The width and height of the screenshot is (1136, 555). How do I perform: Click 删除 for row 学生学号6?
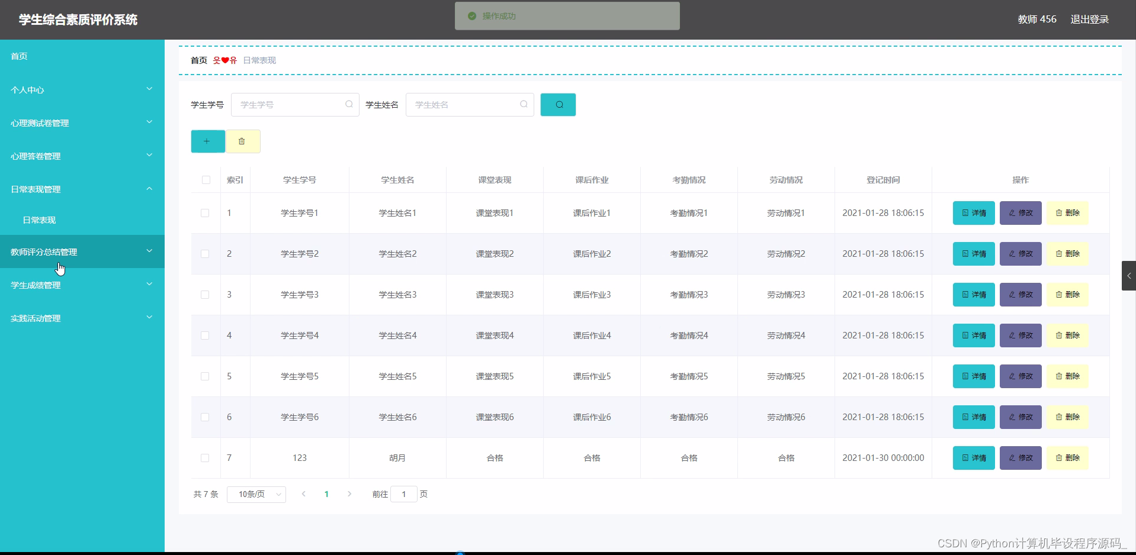click(1067, 417)
